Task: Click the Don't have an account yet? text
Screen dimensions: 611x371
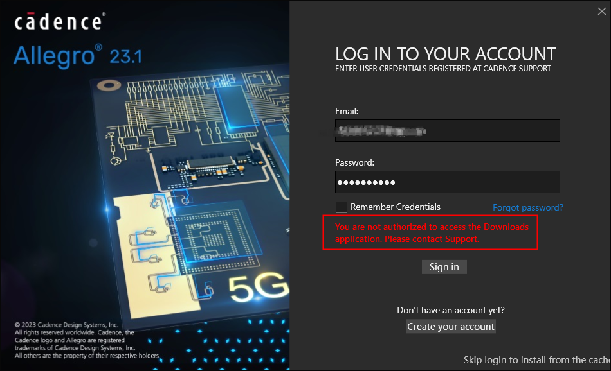Action: [x=450, y=310]
